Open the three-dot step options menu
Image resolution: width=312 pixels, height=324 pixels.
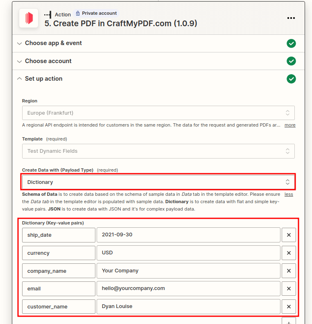pyautogui.click(x=291, y=18)
